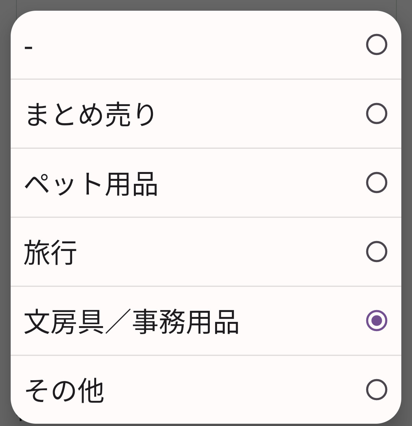Choose the 旅行 label text

pos(50,252)
